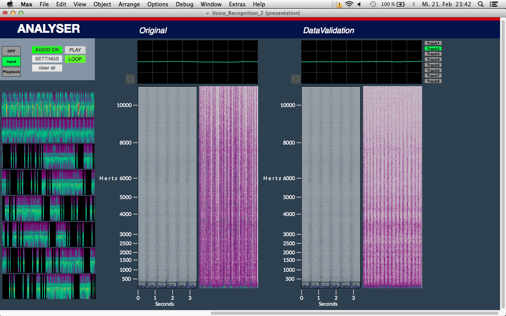Viewport: 506px width, 316px height.
Task: Open Spotlight search magnifier icon
Action: click(x=481, y=4)
